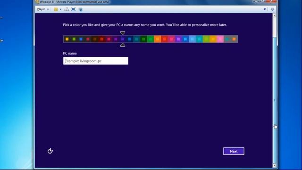Click the yellow power/suspend VM icon
The height and width of the screenshot is (170, 302).
pos(56,9)
